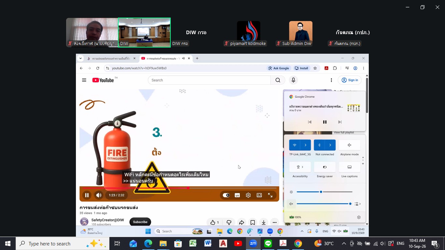
Task: Share the video using arrow icon
Action: point(241,222)
